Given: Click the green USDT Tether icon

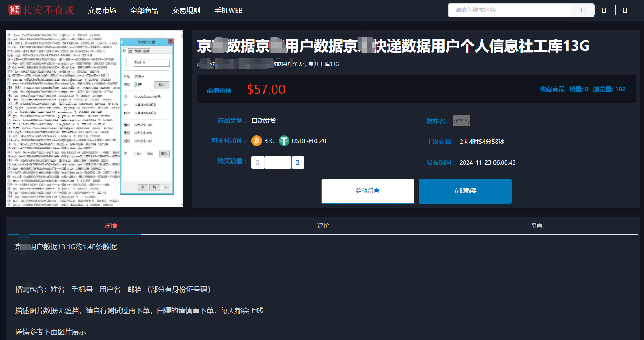Looking at the screenshot, I should pyautogui.click(x=284, y=141).
